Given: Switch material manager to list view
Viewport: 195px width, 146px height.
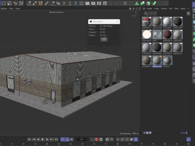Looking at the screenshot, I should click(144, 133).
